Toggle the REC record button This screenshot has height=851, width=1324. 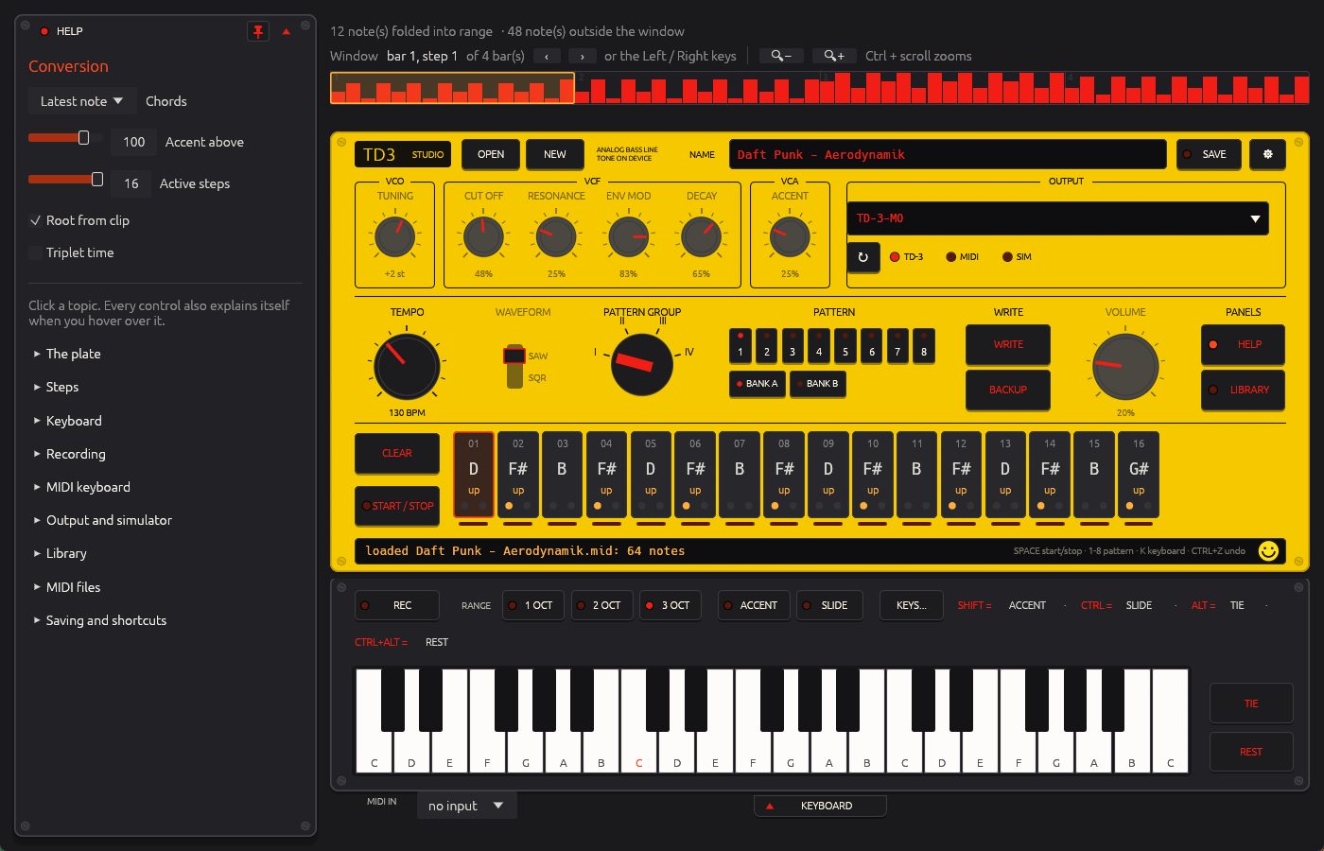397,605
